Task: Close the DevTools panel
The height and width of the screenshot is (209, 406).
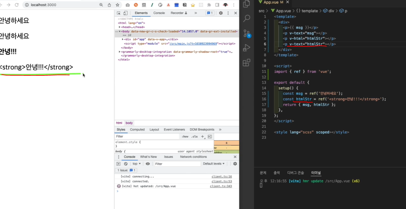Action: coord(235,13)
